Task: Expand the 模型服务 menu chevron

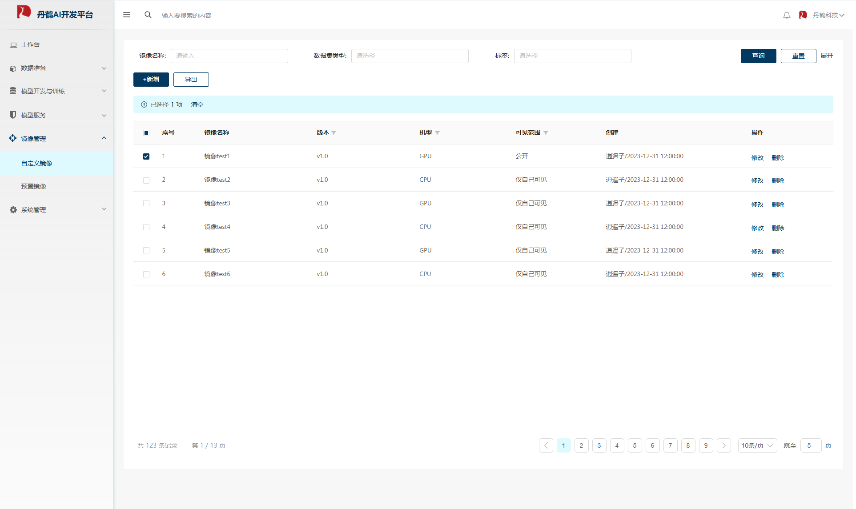Action: pyautogui.click(x=104, y=115)
